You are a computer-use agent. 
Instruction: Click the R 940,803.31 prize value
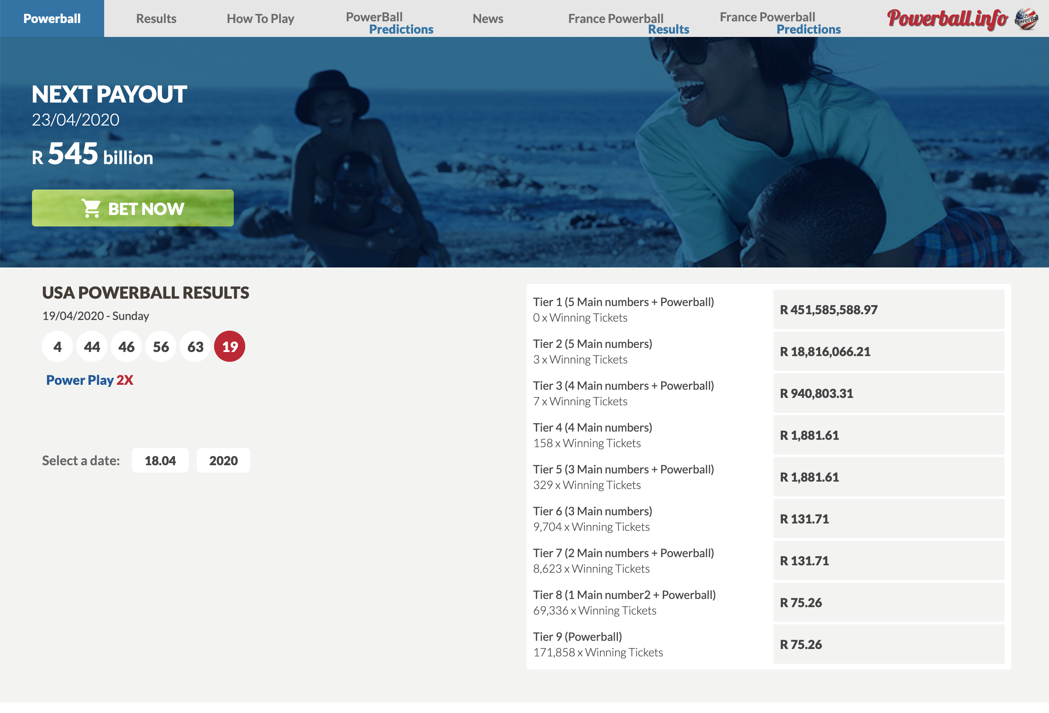click(x=816, y=394)
